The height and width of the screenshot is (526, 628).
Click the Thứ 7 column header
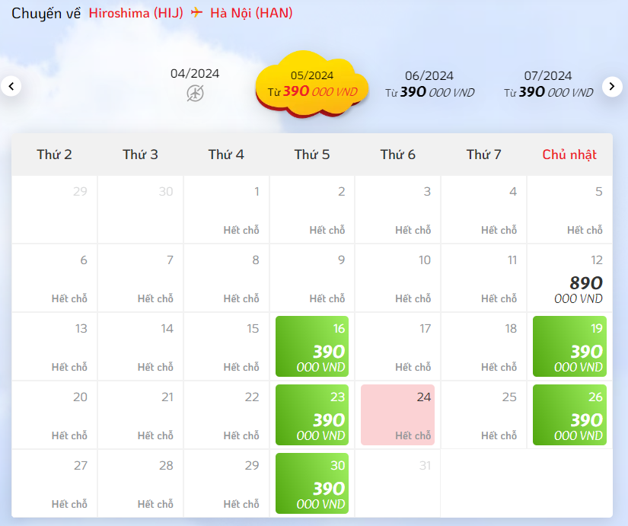coord(484,155)
